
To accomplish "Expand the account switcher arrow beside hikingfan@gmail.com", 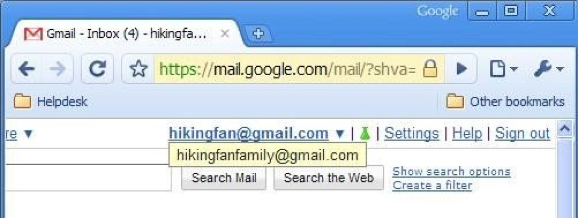I will [x=340, y=134].
